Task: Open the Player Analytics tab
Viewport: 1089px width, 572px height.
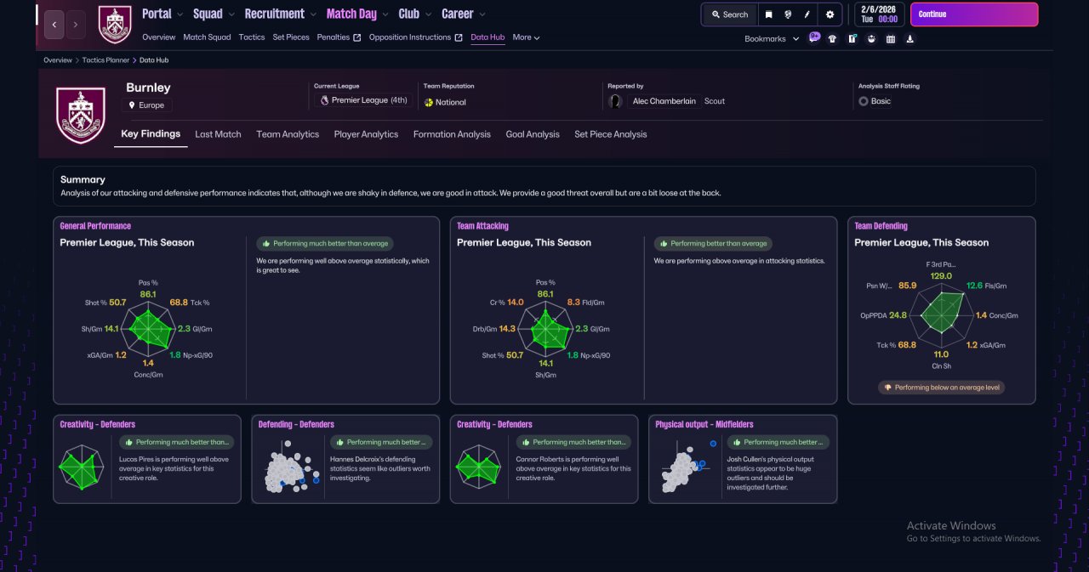Action: [x=366, y=134]
